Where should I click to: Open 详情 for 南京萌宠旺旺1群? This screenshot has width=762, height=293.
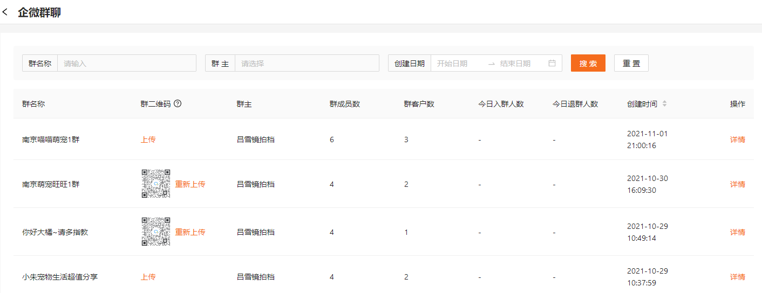737,184
